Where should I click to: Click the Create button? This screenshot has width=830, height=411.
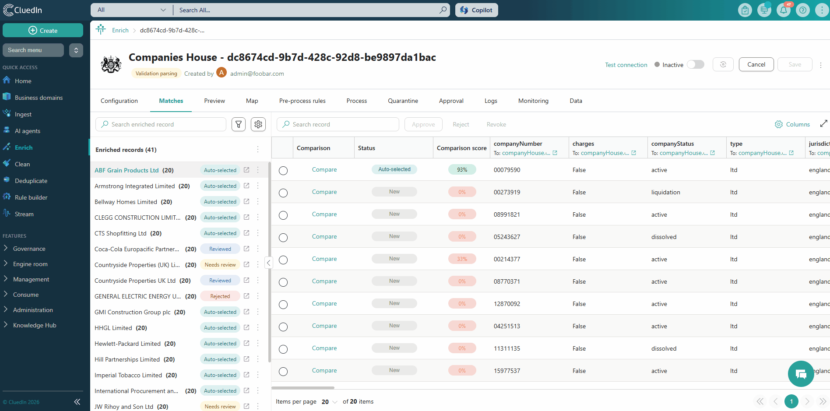(43, 30)
